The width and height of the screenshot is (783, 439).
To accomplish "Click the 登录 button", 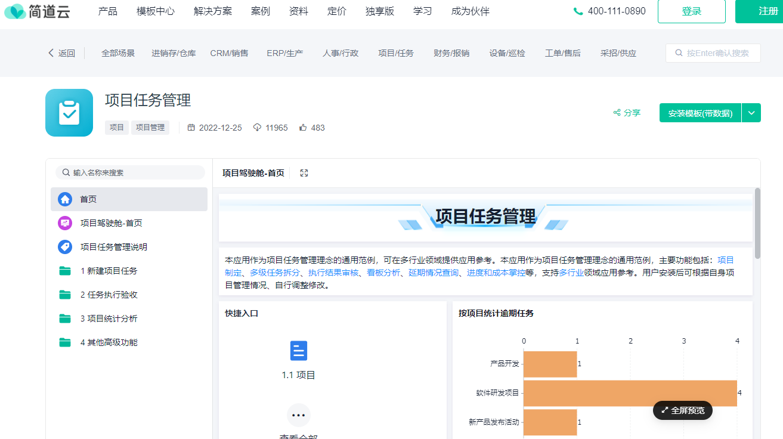I will click(692, 11).
